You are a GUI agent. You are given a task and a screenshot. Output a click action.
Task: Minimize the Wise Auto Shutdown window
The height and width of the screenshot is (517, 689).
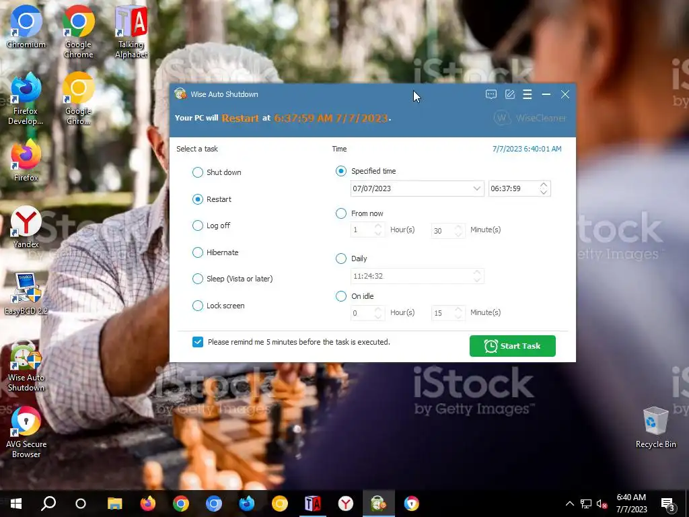coord(546,94)
